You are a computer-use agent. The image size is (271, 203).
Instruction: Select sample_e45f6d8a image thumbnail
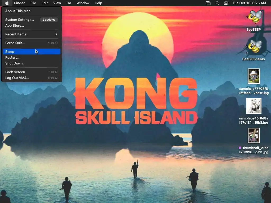pyautogui.click(x=254, y=106)
